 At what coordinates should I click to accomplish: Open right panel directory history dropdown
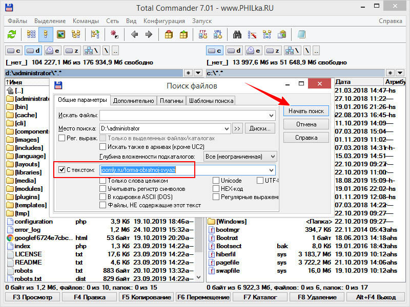[x=400, y=73]
